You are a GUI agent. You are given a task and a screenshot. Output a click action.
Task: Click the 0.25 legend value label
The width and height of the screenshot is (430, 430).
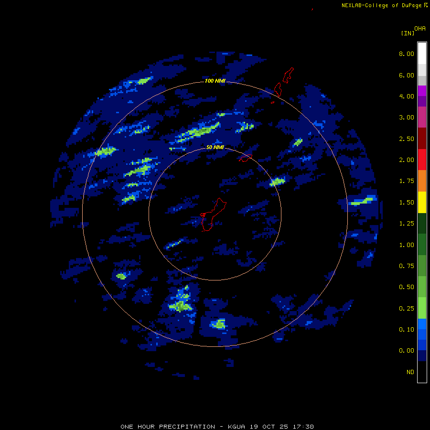click(407, 308)
